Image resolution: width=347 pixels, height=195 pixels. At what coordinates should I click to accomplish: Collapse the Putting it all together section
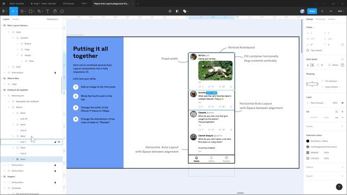pos(2,90)
